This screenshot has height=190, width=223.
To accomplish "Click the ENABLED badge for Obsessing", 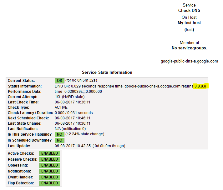I will (50, 165).
